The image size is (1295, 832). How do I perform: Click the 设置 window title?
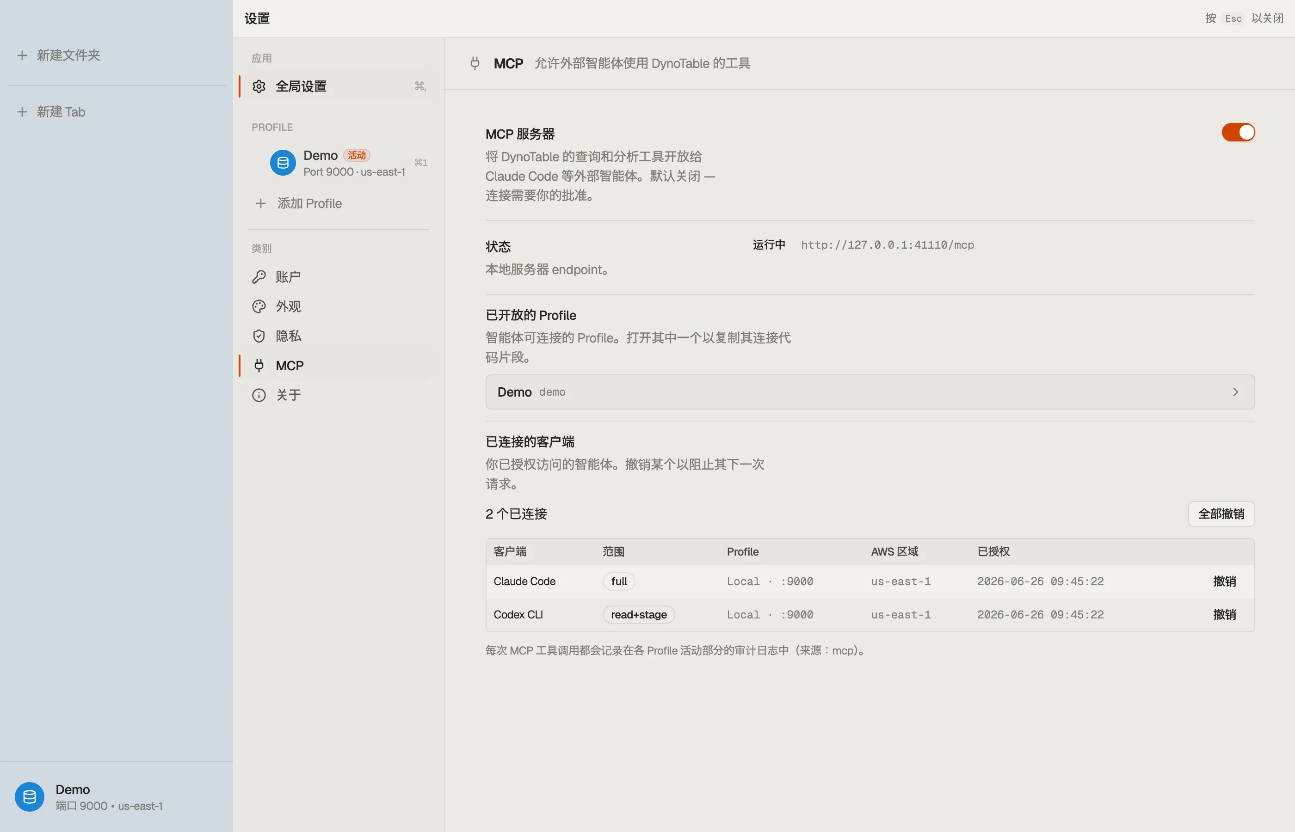[x=257, y=18]
